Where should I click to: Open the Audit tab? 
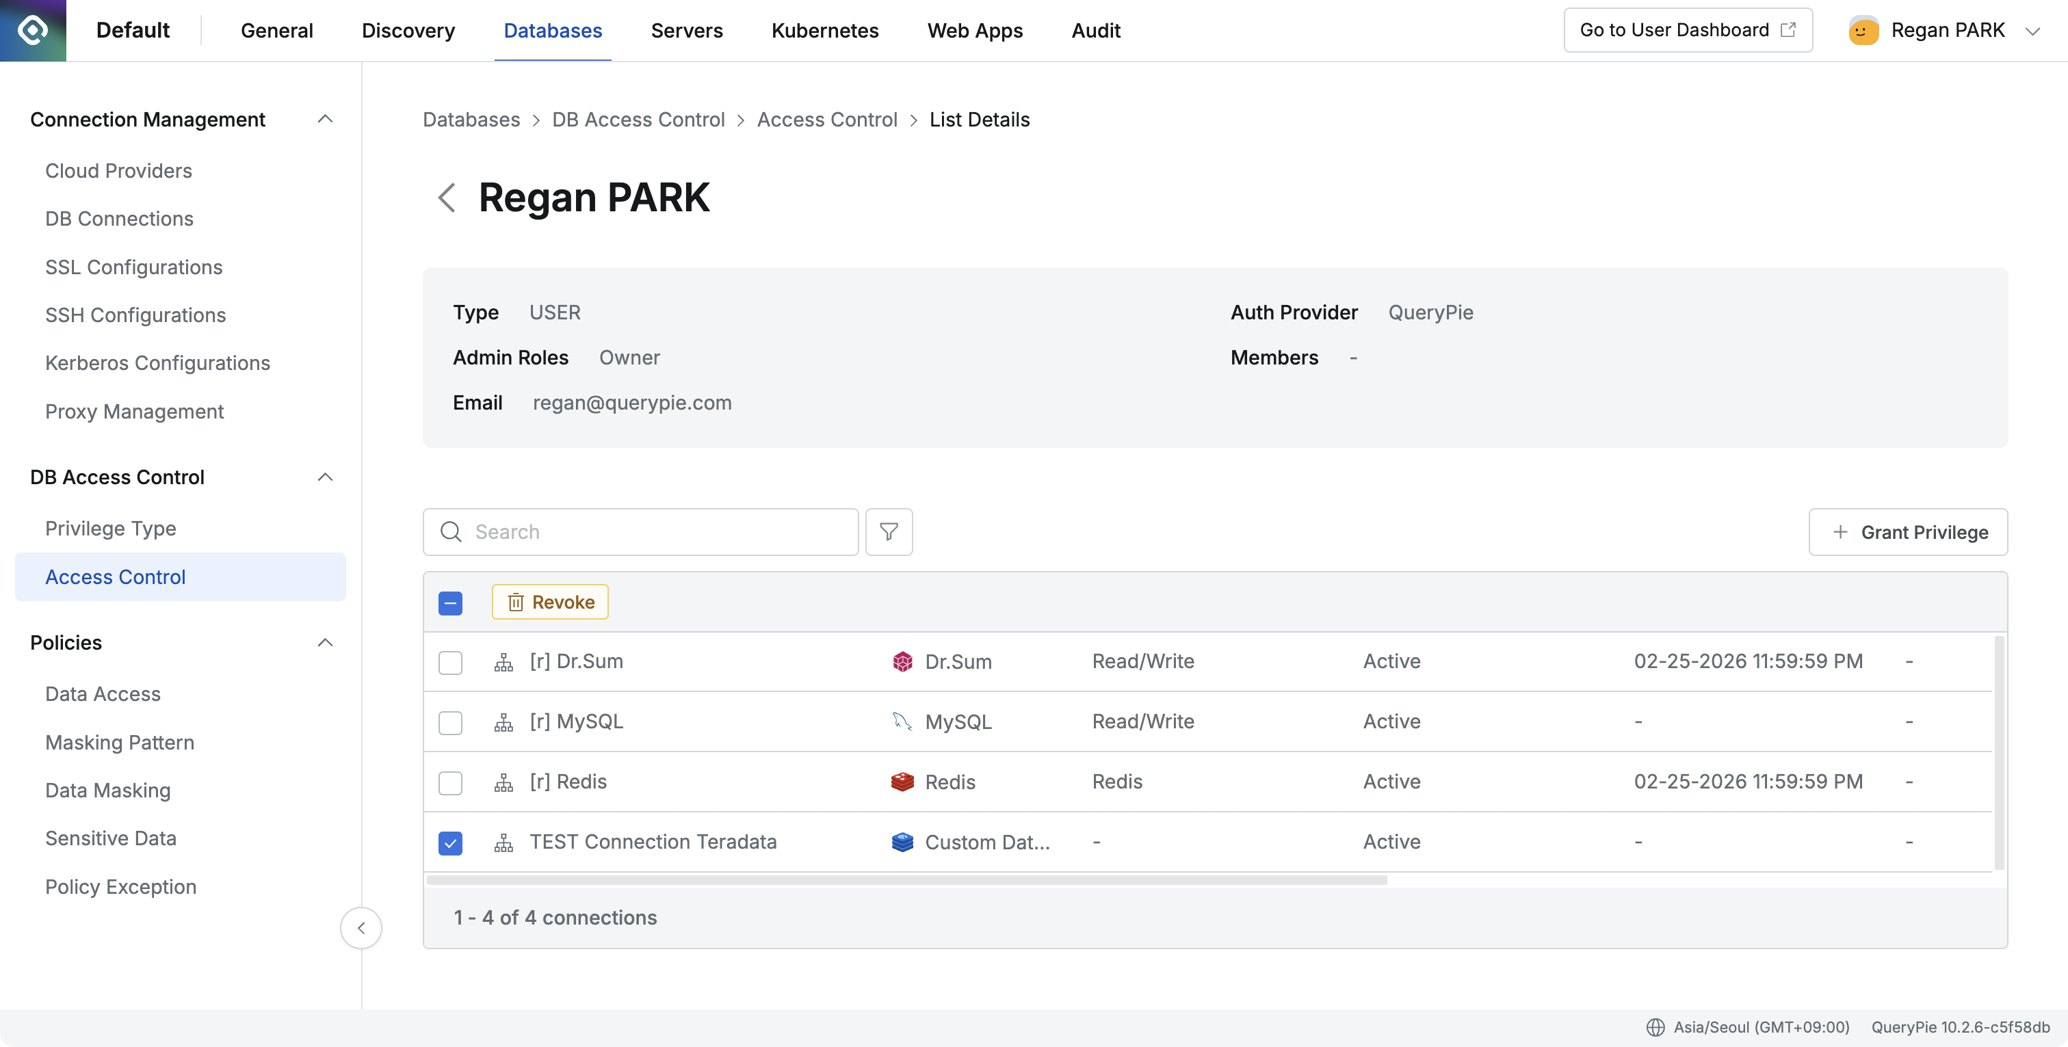[1095, 31]
